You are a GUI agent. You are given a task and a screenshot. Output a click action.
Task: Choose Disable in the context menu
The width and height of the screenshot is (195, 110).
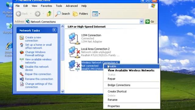tap(132, 66)
